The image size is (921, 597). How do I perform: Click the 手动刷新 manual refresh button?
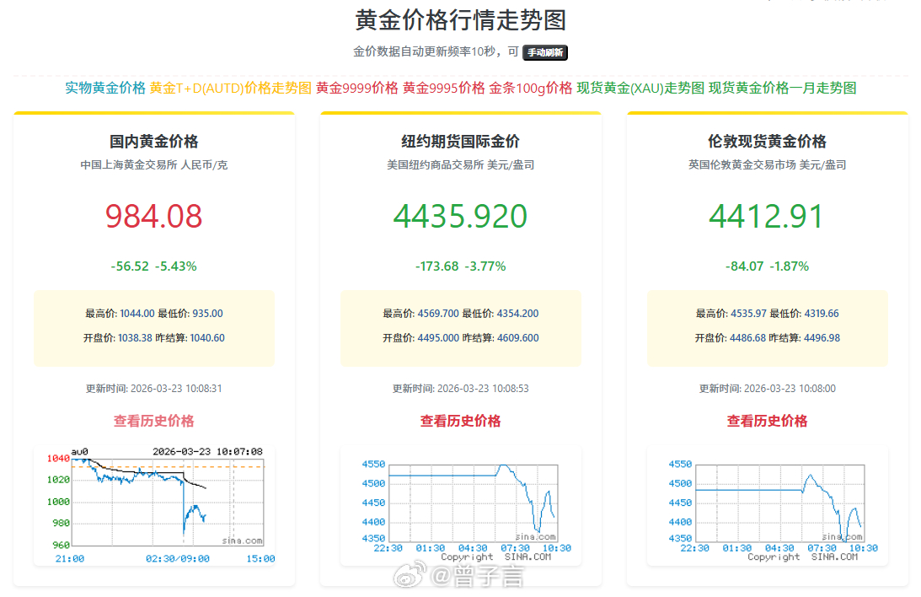[x=546, y=52]
